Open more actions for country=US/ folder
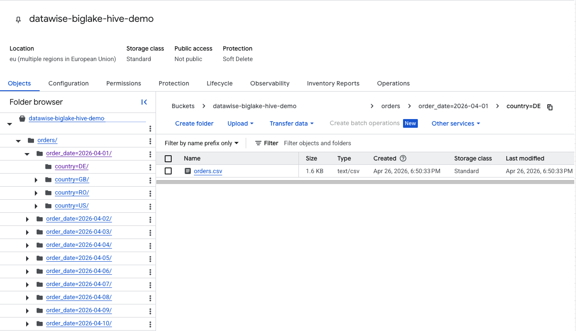The height and width of the screenshot is (331, 576). 150,207
